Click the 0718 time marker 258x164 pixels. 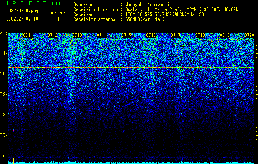click(x=200, y=35)
